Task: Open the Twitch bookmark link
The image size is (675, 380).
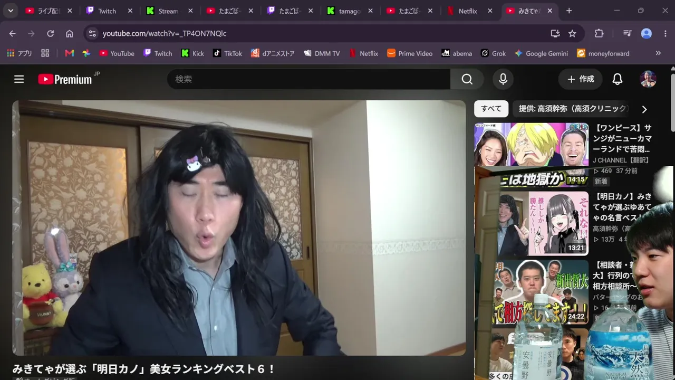Action: coord(158,53)
